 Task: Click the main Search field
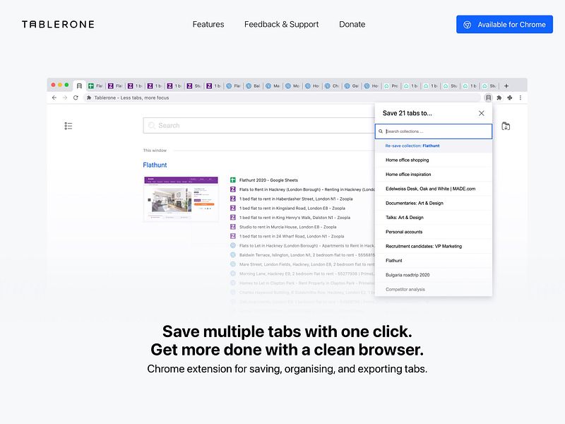(258, 126)
